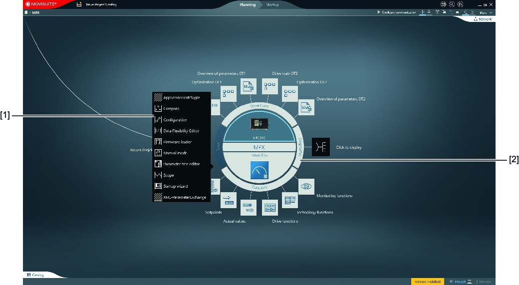519x285 pixels.
Task: Click the Diagnostics display icon
Action: tap(320, 147)
